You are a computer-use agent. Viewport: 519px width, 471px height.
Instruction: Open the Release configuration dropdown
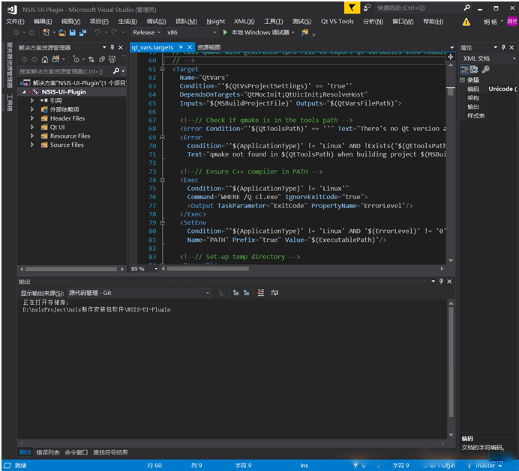coord(147,32)
